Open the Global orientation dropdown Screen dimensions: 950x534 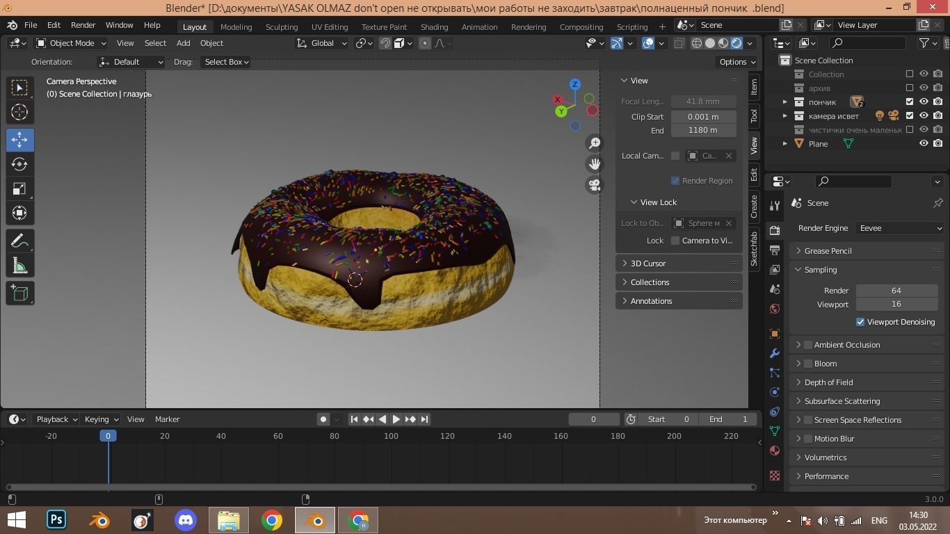(321, 43)
